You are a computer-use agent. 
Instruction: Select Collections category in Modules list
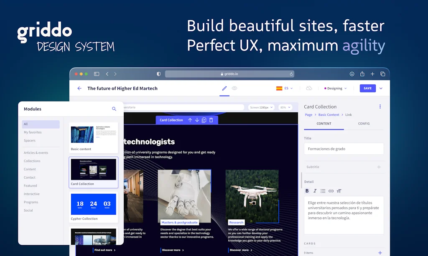[x=32, y=161]
